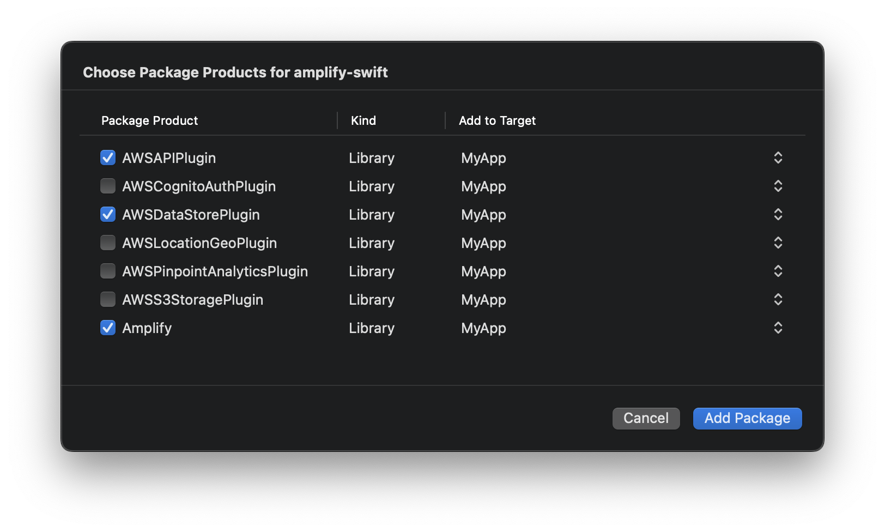Click the Package Product column header

(x=149, y=120)
